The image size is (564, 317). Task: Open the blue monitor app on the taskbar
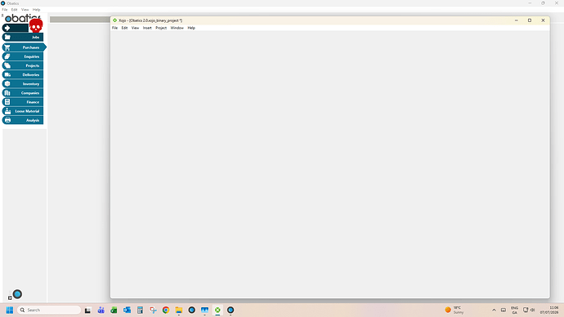(x=204, y=310)
